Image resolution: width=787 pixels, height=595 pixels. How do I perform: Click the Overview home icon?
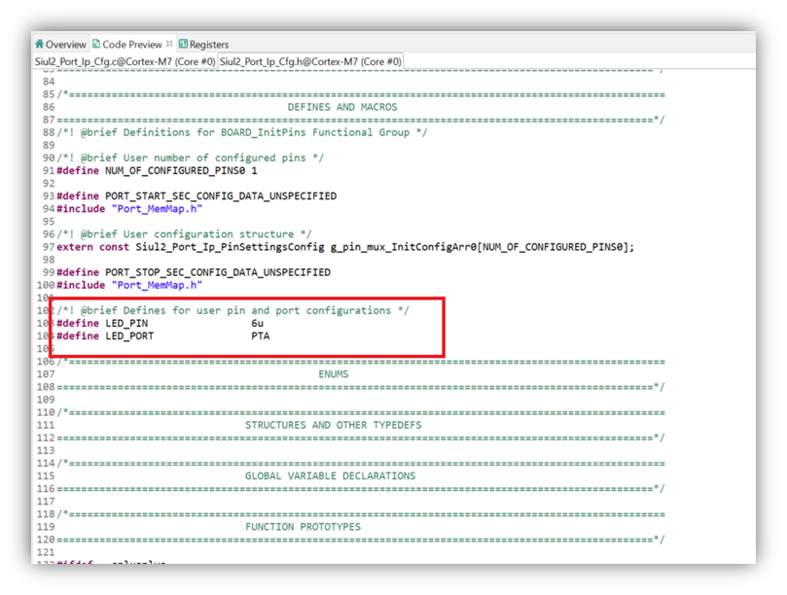coord(39,44)
